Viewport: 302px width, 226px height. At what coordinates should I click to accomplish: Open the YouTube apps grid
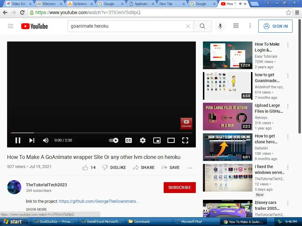click(236, 26)
